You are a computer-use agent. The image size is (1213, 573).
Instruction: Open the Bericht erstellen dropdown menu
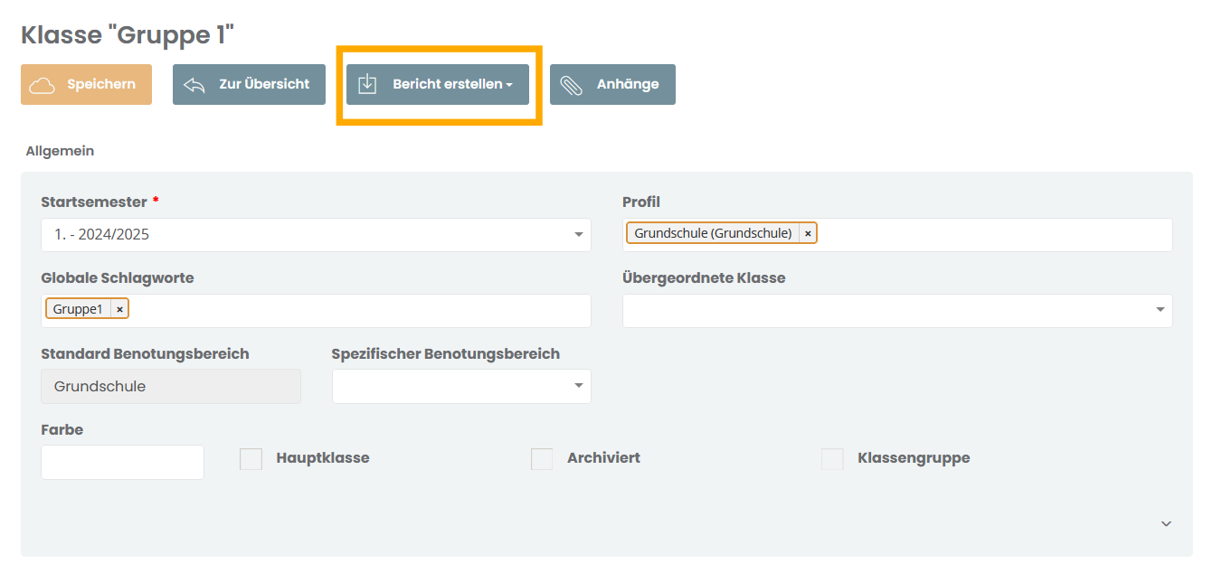coord(438,84)
